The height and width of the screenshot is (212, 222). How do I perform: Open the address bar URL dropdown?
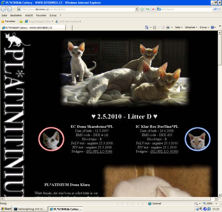137,9
